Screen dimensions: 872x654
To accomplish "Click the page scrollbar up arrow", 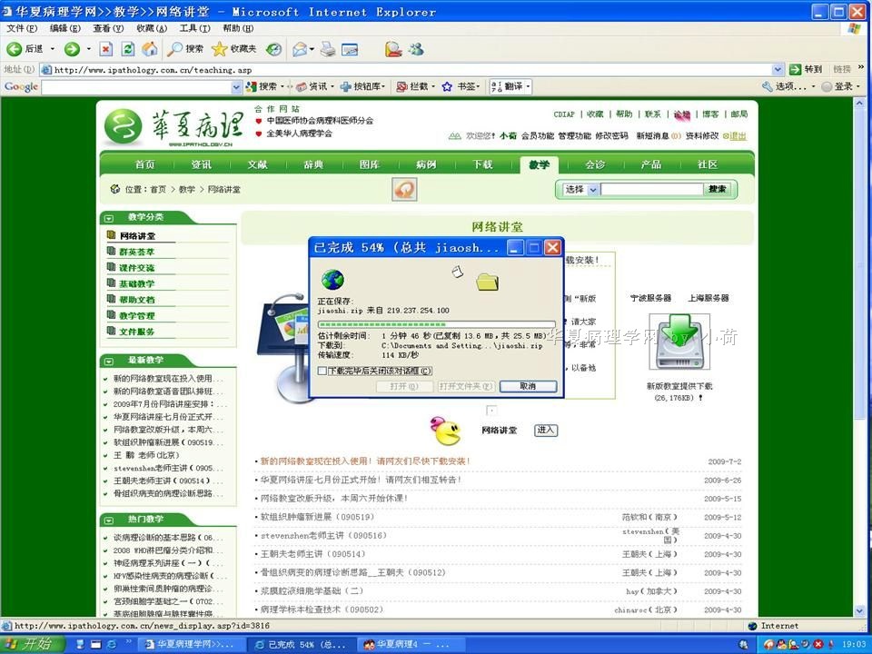I will [x=859, y=104].
